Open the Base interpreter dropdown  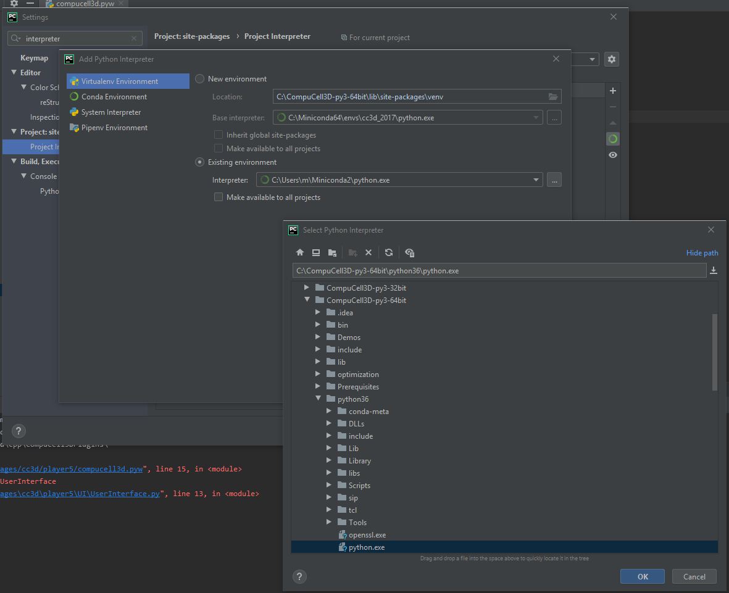(536, 118)
